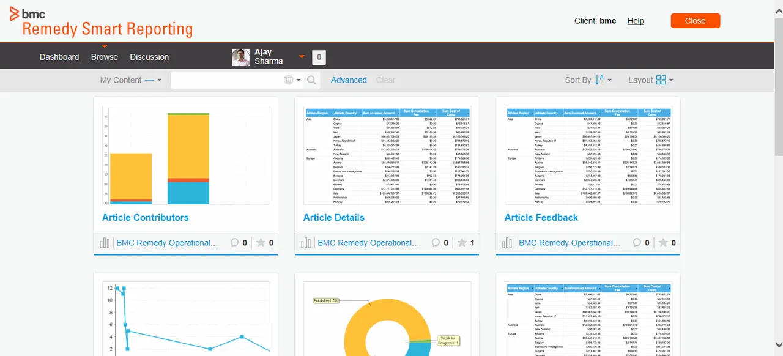Viewport: 783px width, 356px height.
Task: Click the search magnifier icon
Action: coord(311,80)
